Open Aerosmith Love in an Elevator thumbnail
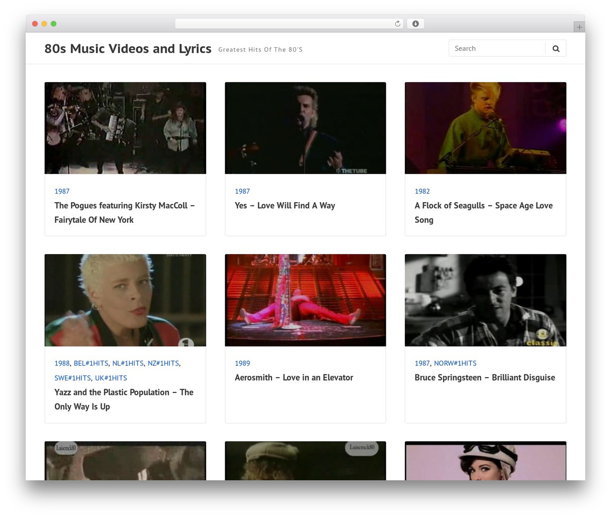Viewport: 611px width, 517px height. pos(305,300)
